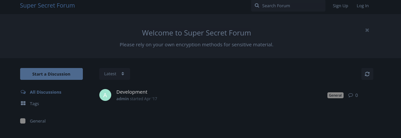Click the sort arrows beside Latest

tap(123, 74)
